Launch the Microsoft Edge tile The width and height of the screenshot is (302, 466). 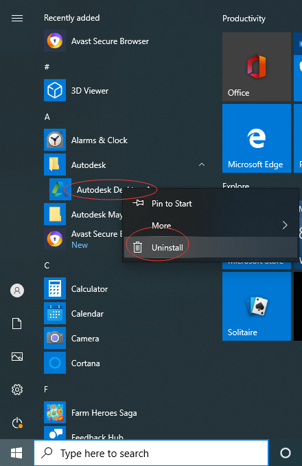pos(257,138)
